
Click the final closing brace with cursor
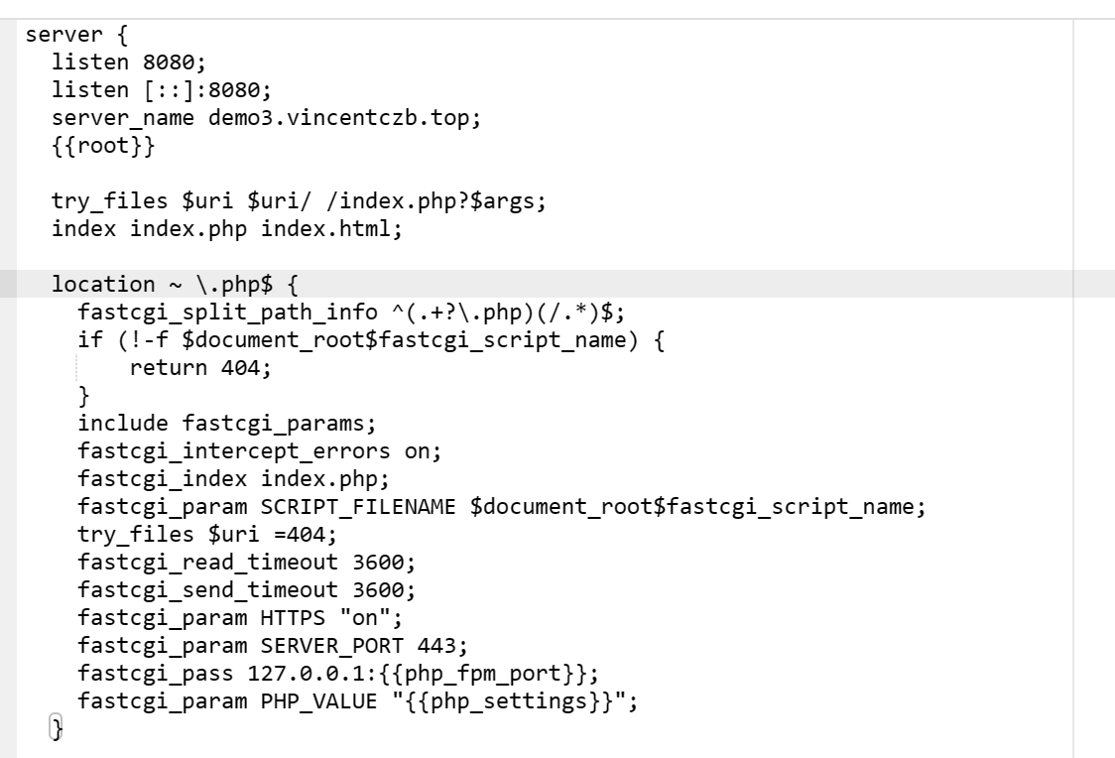[x=57, y=727]
